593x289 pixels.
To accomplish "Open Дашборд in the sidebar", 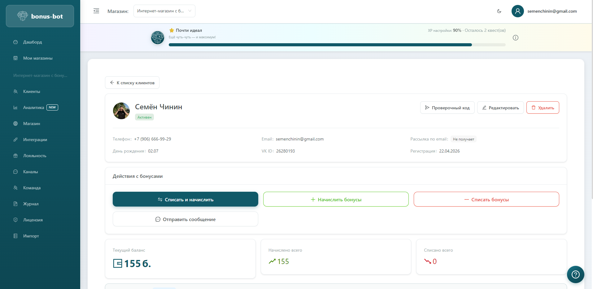I will [x=32, y=42].
